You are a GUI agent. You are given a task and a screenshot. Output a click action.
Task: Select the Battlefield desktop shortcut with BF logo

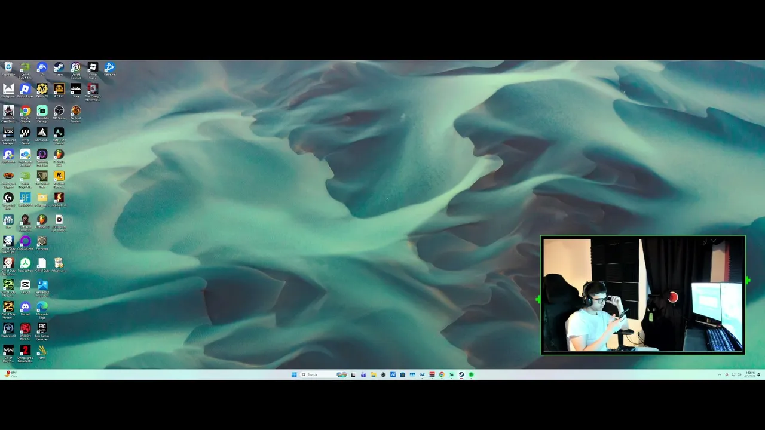[25, 200]
